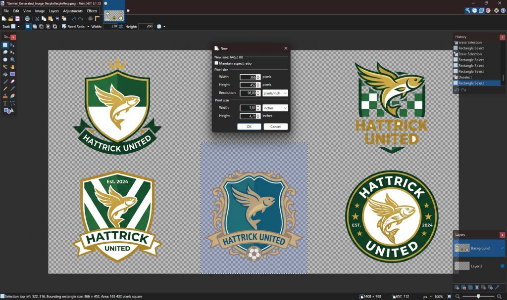Image resolution: width=507 pixels, height=300 pixels.
Task: Hide the Background layer visibility checkbox
Action: point(503,248)
